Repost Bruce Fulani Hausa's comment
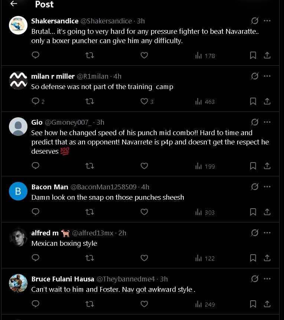 (89, 304)
